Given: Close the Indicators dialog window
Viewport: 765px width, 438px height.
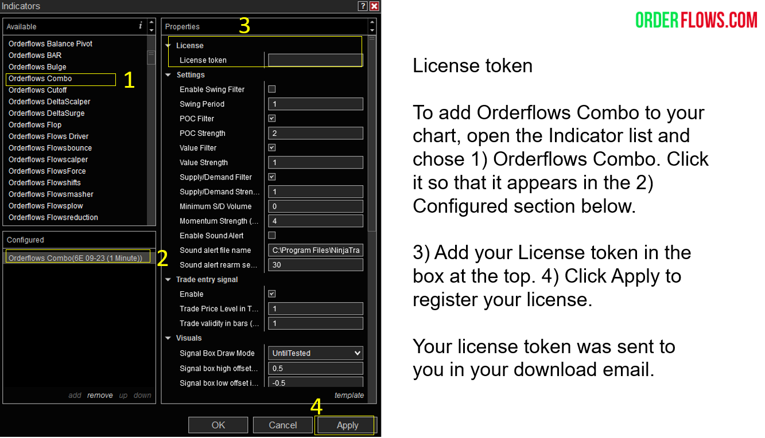Looking at the screenshot, I should click(x=374, y=6).
